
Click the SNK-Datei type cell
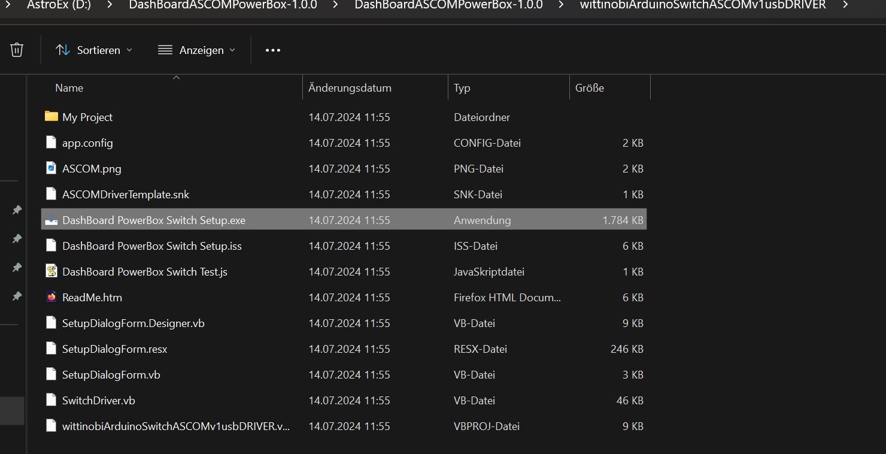(x=478, y=195)
